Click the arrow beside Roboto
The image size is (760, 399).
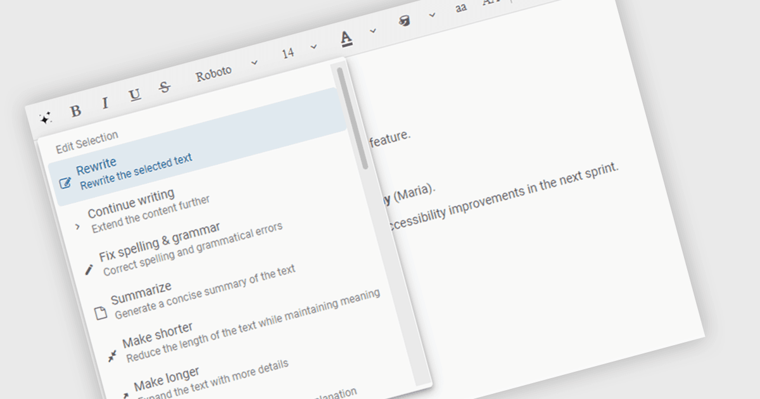click(255, 63)
